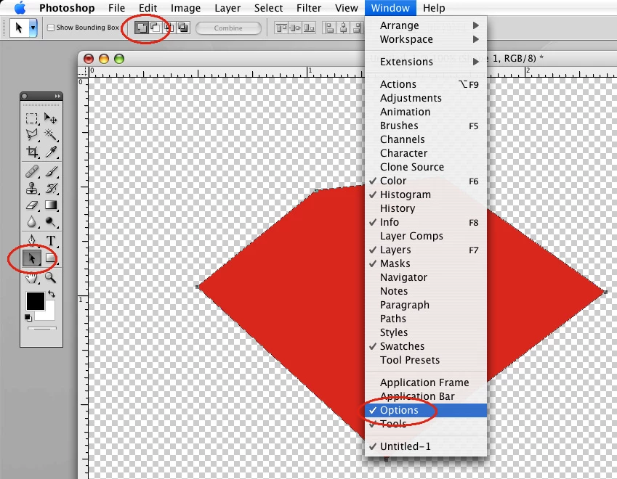Image resolution: width=617 pixels, height=479 pixels.
Task: Reset default foreground and background colors
Action: click(28, 317)
